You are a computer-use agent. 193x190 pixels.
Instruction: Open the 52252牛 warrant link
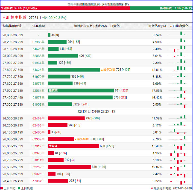click(x=38, y=167)
